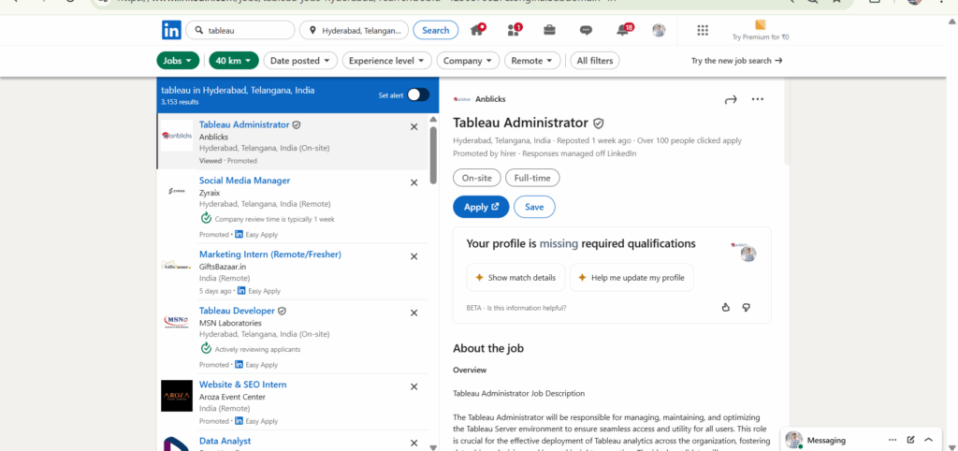This screenshot has width=958, height=451.
Task: Toggle the Set alert switch
Action: (x=418, y=95)
